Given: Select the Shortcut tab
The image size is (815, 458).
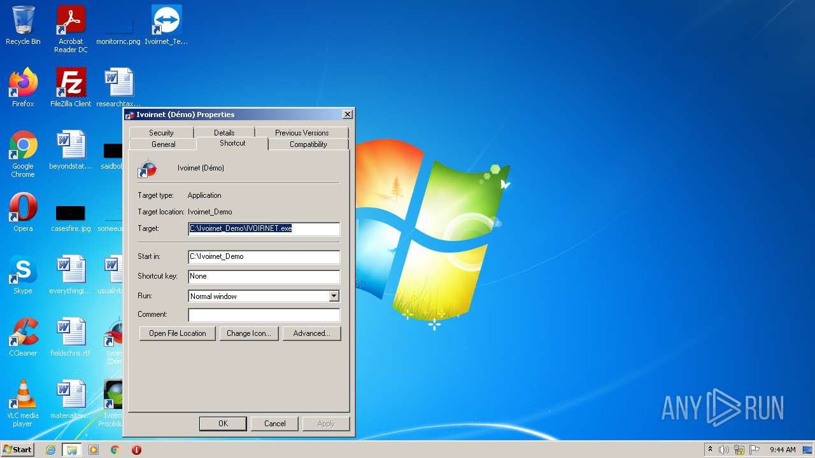Looking at the screenshot, I should coord(232,143).
